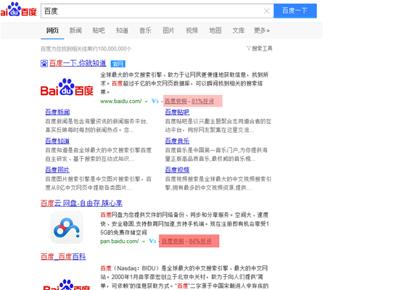Click the 百度音乐 description snippet text
Screen dimensions: 399x290
click(x=216, y=154)
